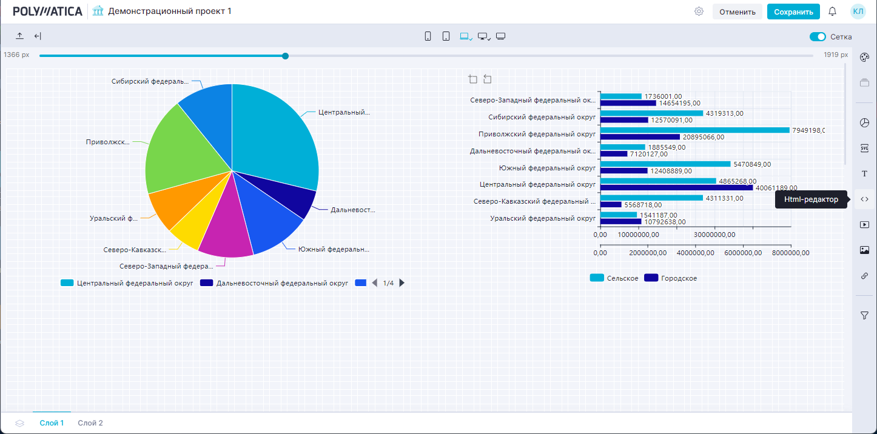Add a video widget from sidebar

coord(865,225)
